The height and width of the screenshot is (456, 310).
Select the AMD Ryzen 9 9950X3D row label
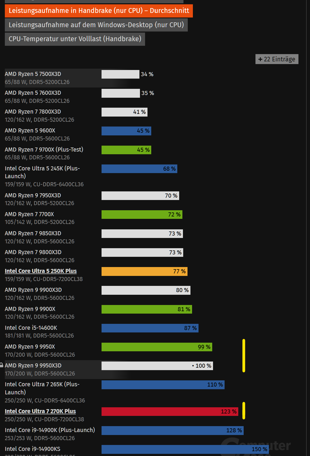click(33, 366)
